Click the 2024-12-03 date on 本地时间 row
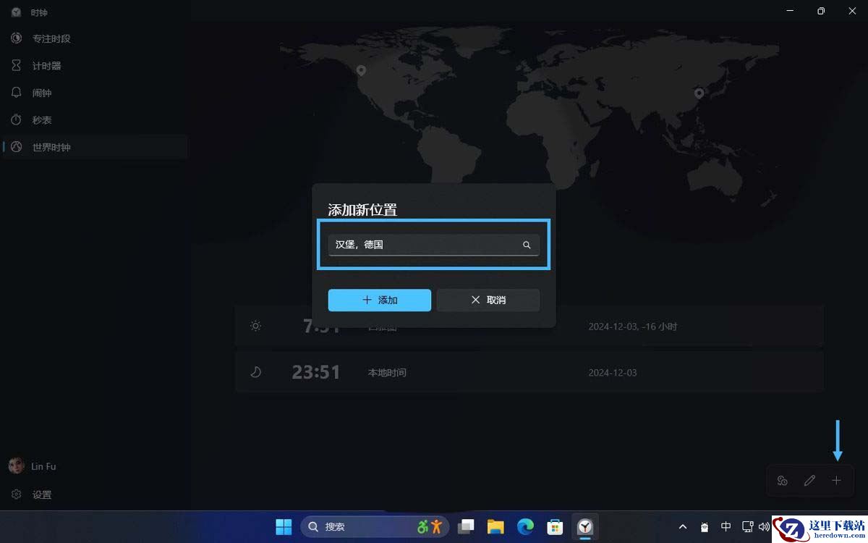The width and height of the screenshot is (868, 543). point(613,373)
